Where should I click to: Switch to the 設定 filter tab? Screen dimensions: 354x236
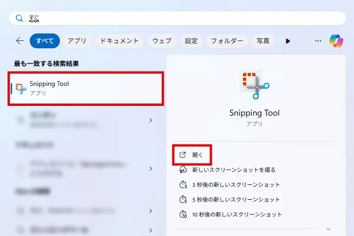click(191, 41)
